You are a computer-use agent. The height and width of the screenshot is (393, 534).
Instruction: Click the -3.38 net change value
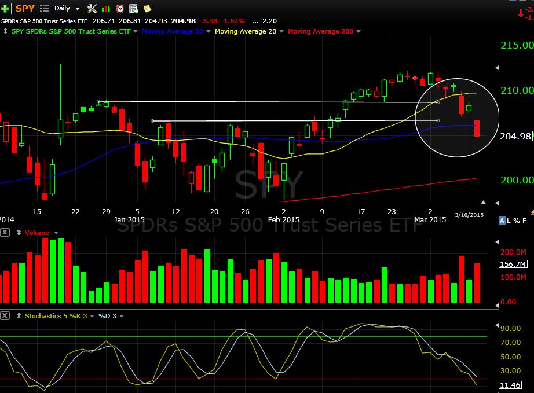209,21
